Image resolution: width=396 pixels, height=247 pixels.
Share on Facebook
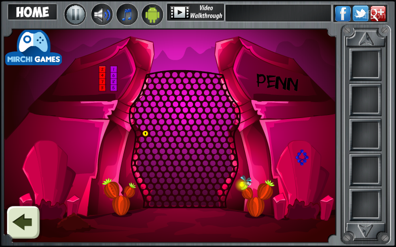(343, 13)
